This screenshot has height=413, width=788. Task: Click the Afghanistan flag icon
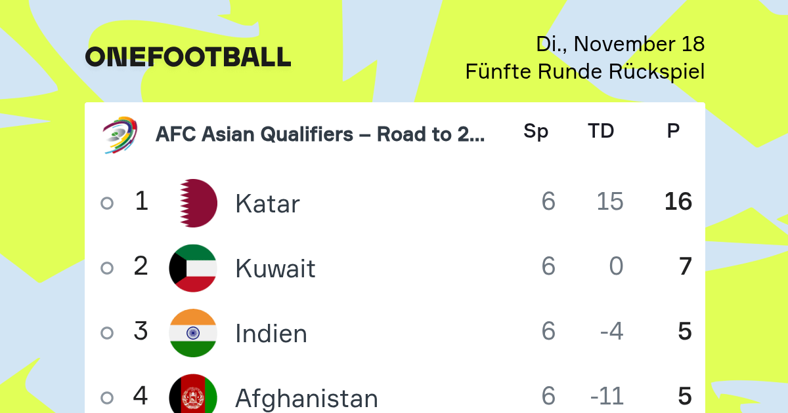click(x=193, y=396)
